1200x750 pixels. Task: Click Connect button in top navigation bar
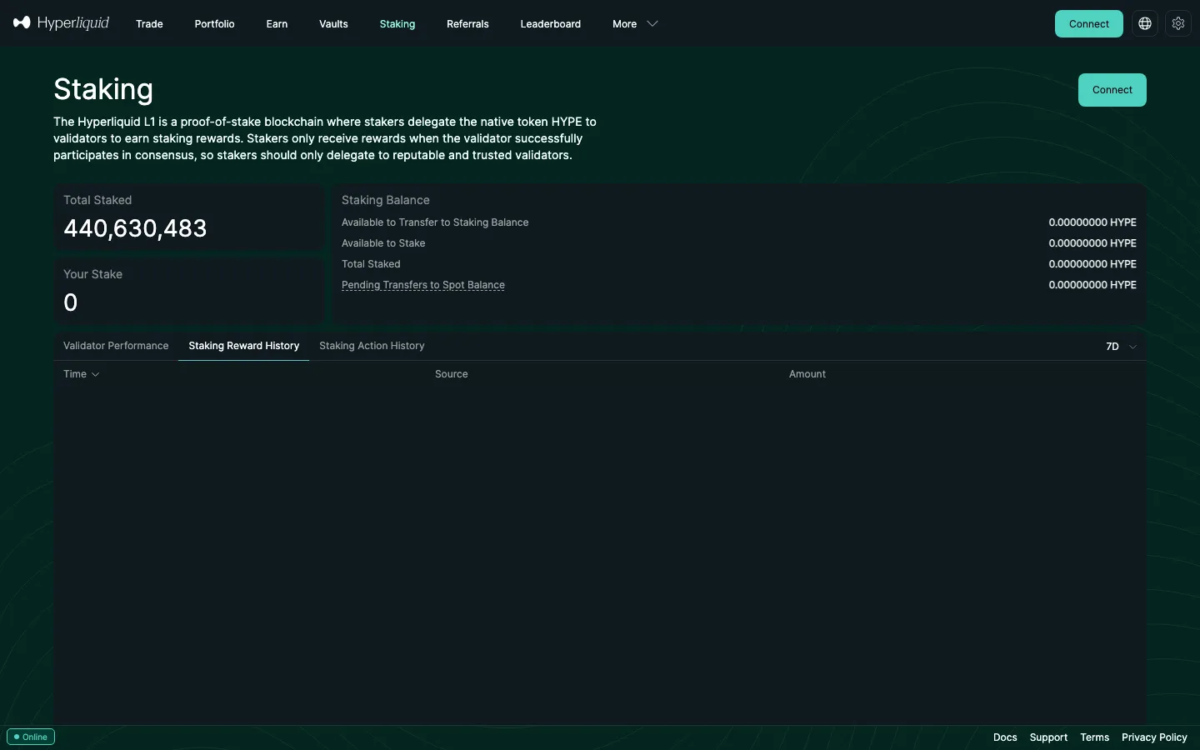1088,23
